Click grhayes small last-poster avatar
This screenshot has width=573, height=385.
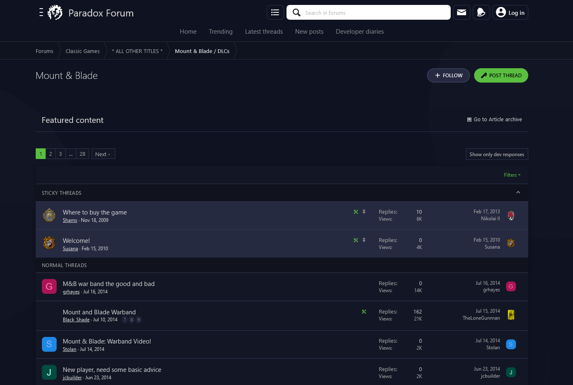pyautogui.click(x=511, y=286)
